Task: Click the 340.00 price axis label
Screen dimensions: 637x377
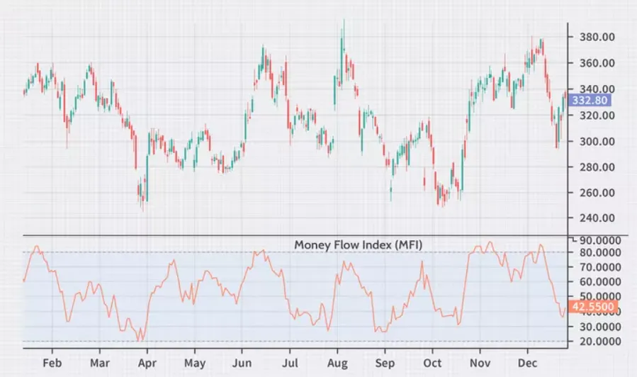Action: click(x=597, y=89)
